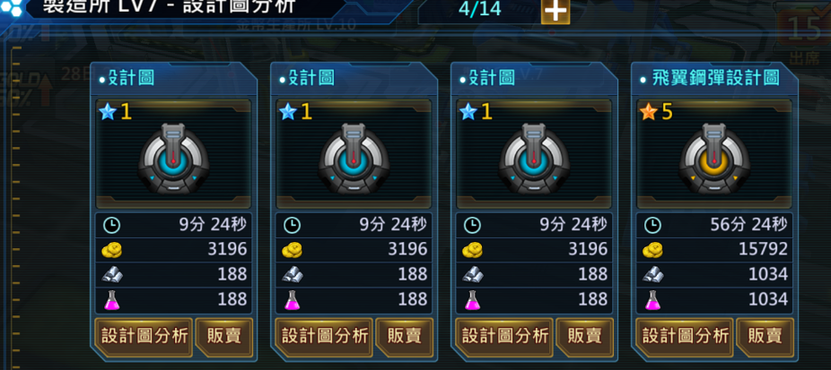Click 販賣 sell button on second card
The image size is (831, 370).
coord(405,337)
